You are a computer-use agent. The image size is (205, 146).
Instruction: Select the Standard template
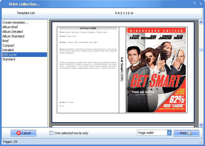coord(24,59)
